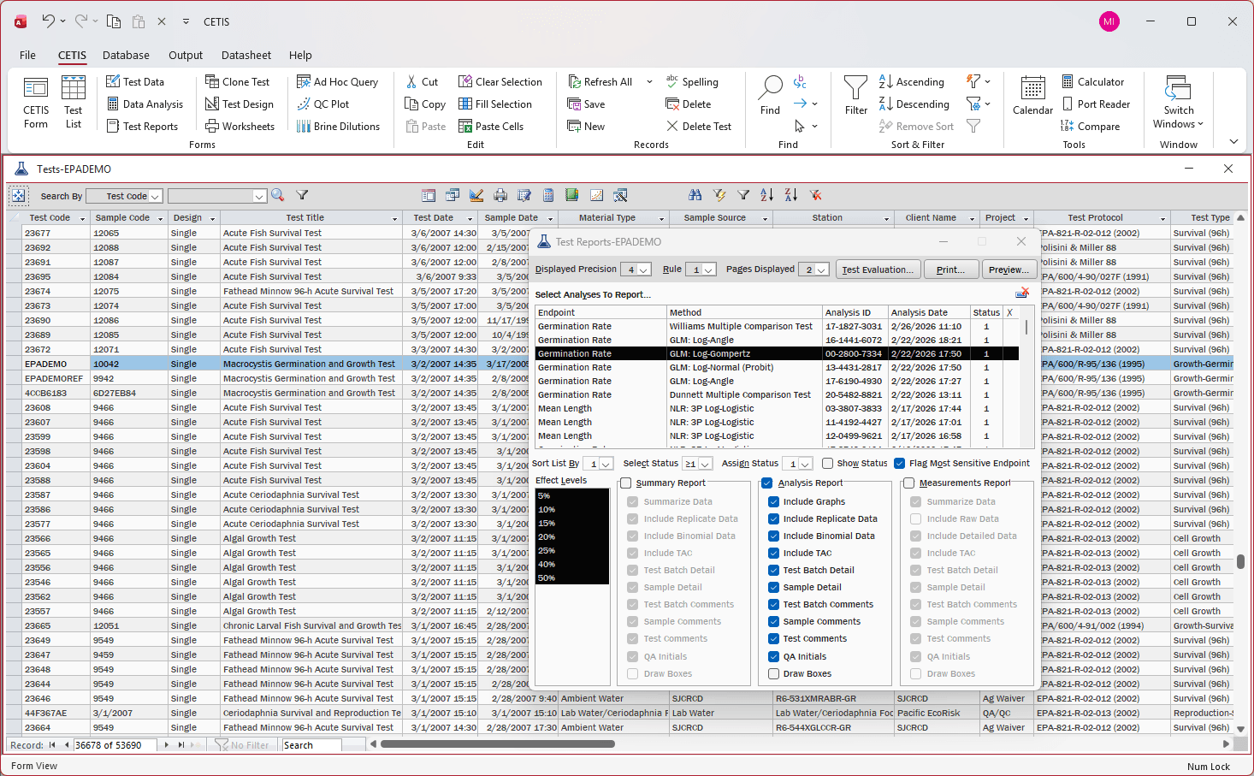Click the record navigator Search field
The image size is (1254, 776).
(x=311, y=745)
